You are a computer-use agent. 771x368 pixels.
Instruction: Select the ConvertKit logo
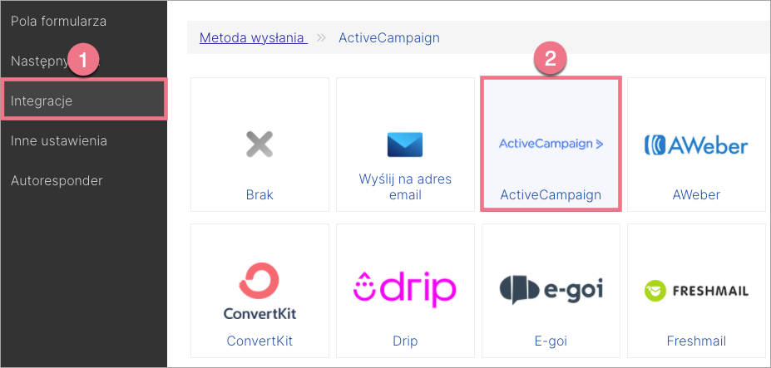(x=259, y=291)
